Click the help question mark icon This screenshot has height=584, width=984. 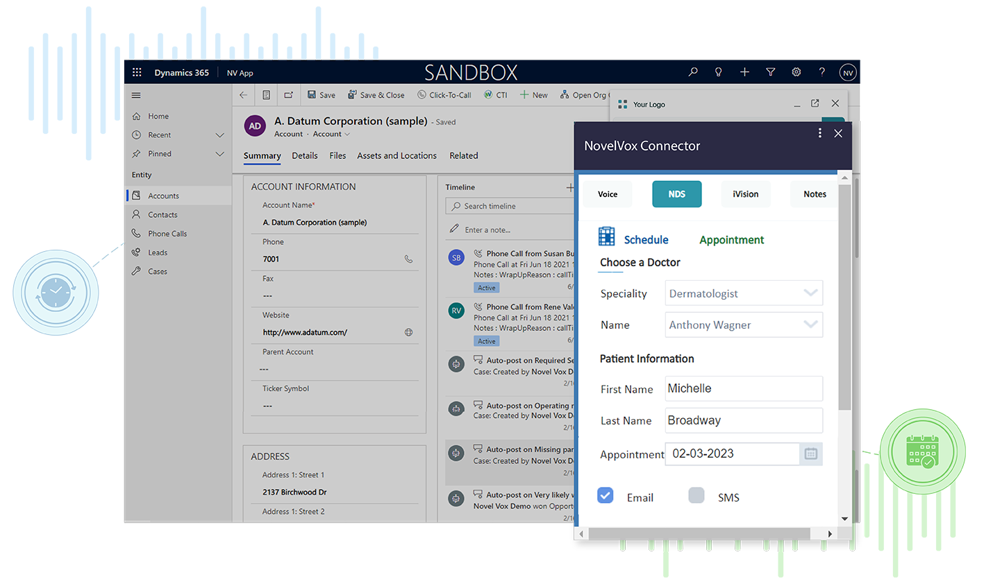click(x=822, y=72)
